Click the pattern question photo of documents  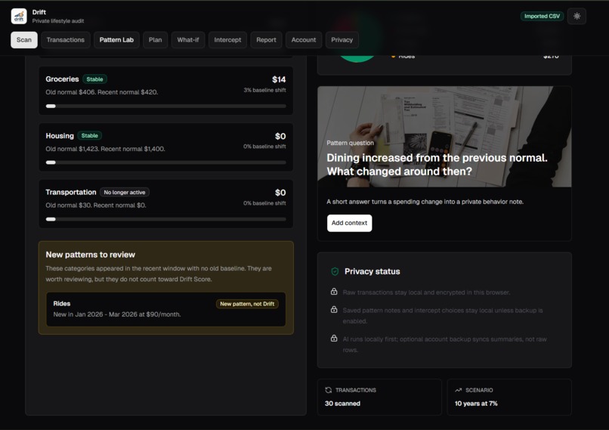444,136
